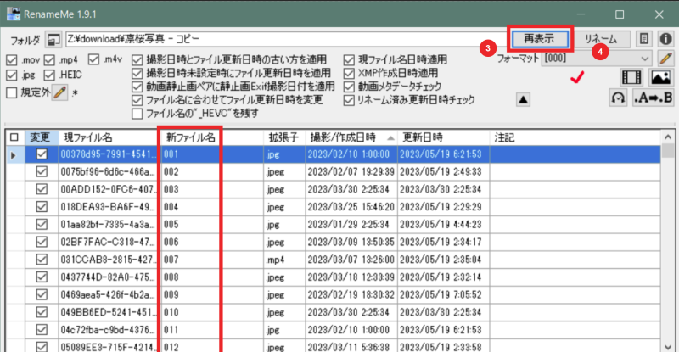Viewport: 679px width, 352px height.
Task: Click new file name cell 007
Action: point(212,260)
